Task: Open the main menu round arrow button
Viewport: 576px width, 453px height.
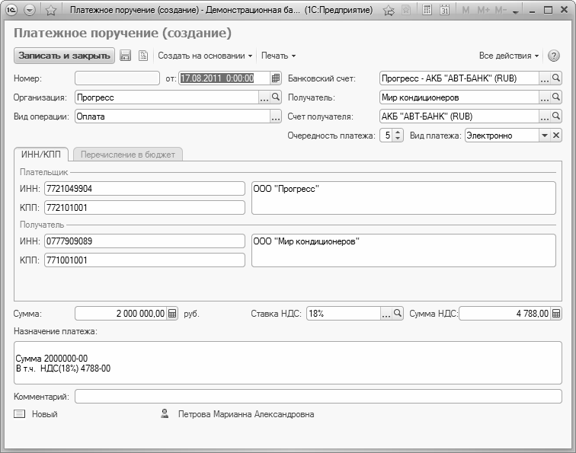Action: tap(30, 10)
